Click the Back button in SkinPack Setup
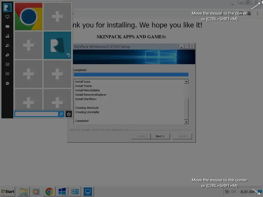The width and height of the screenshot is (263, 197). coord(141,136)
